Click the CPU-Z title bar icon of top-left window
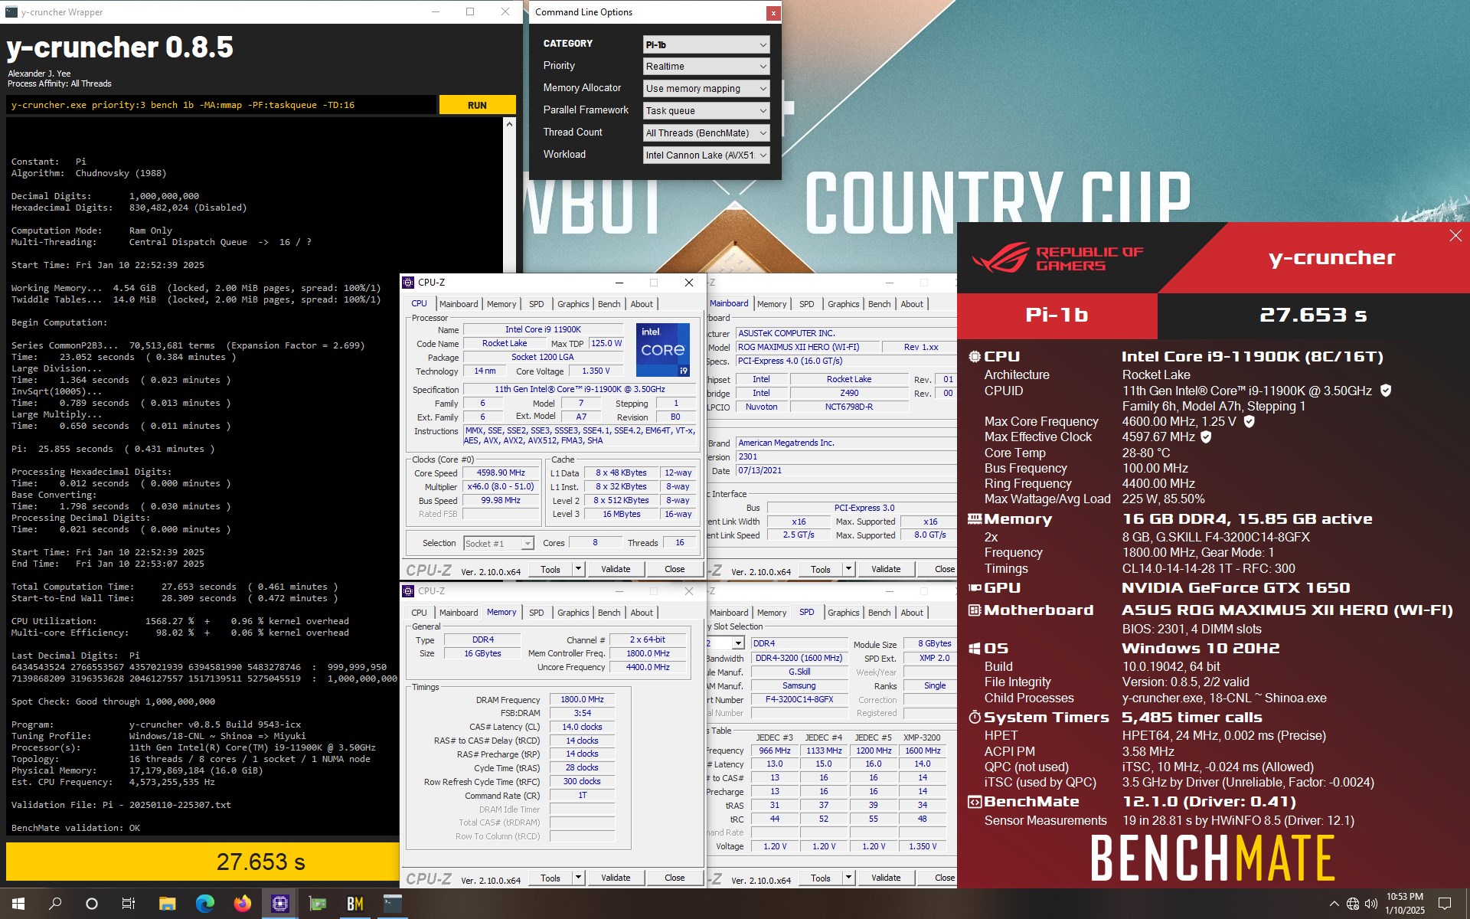The width and height of the screenshot is (1470, 919). [x=409, y=283]
